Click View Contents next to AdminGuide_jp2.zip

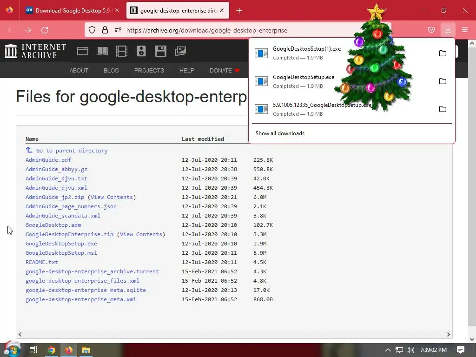[112, 197]
